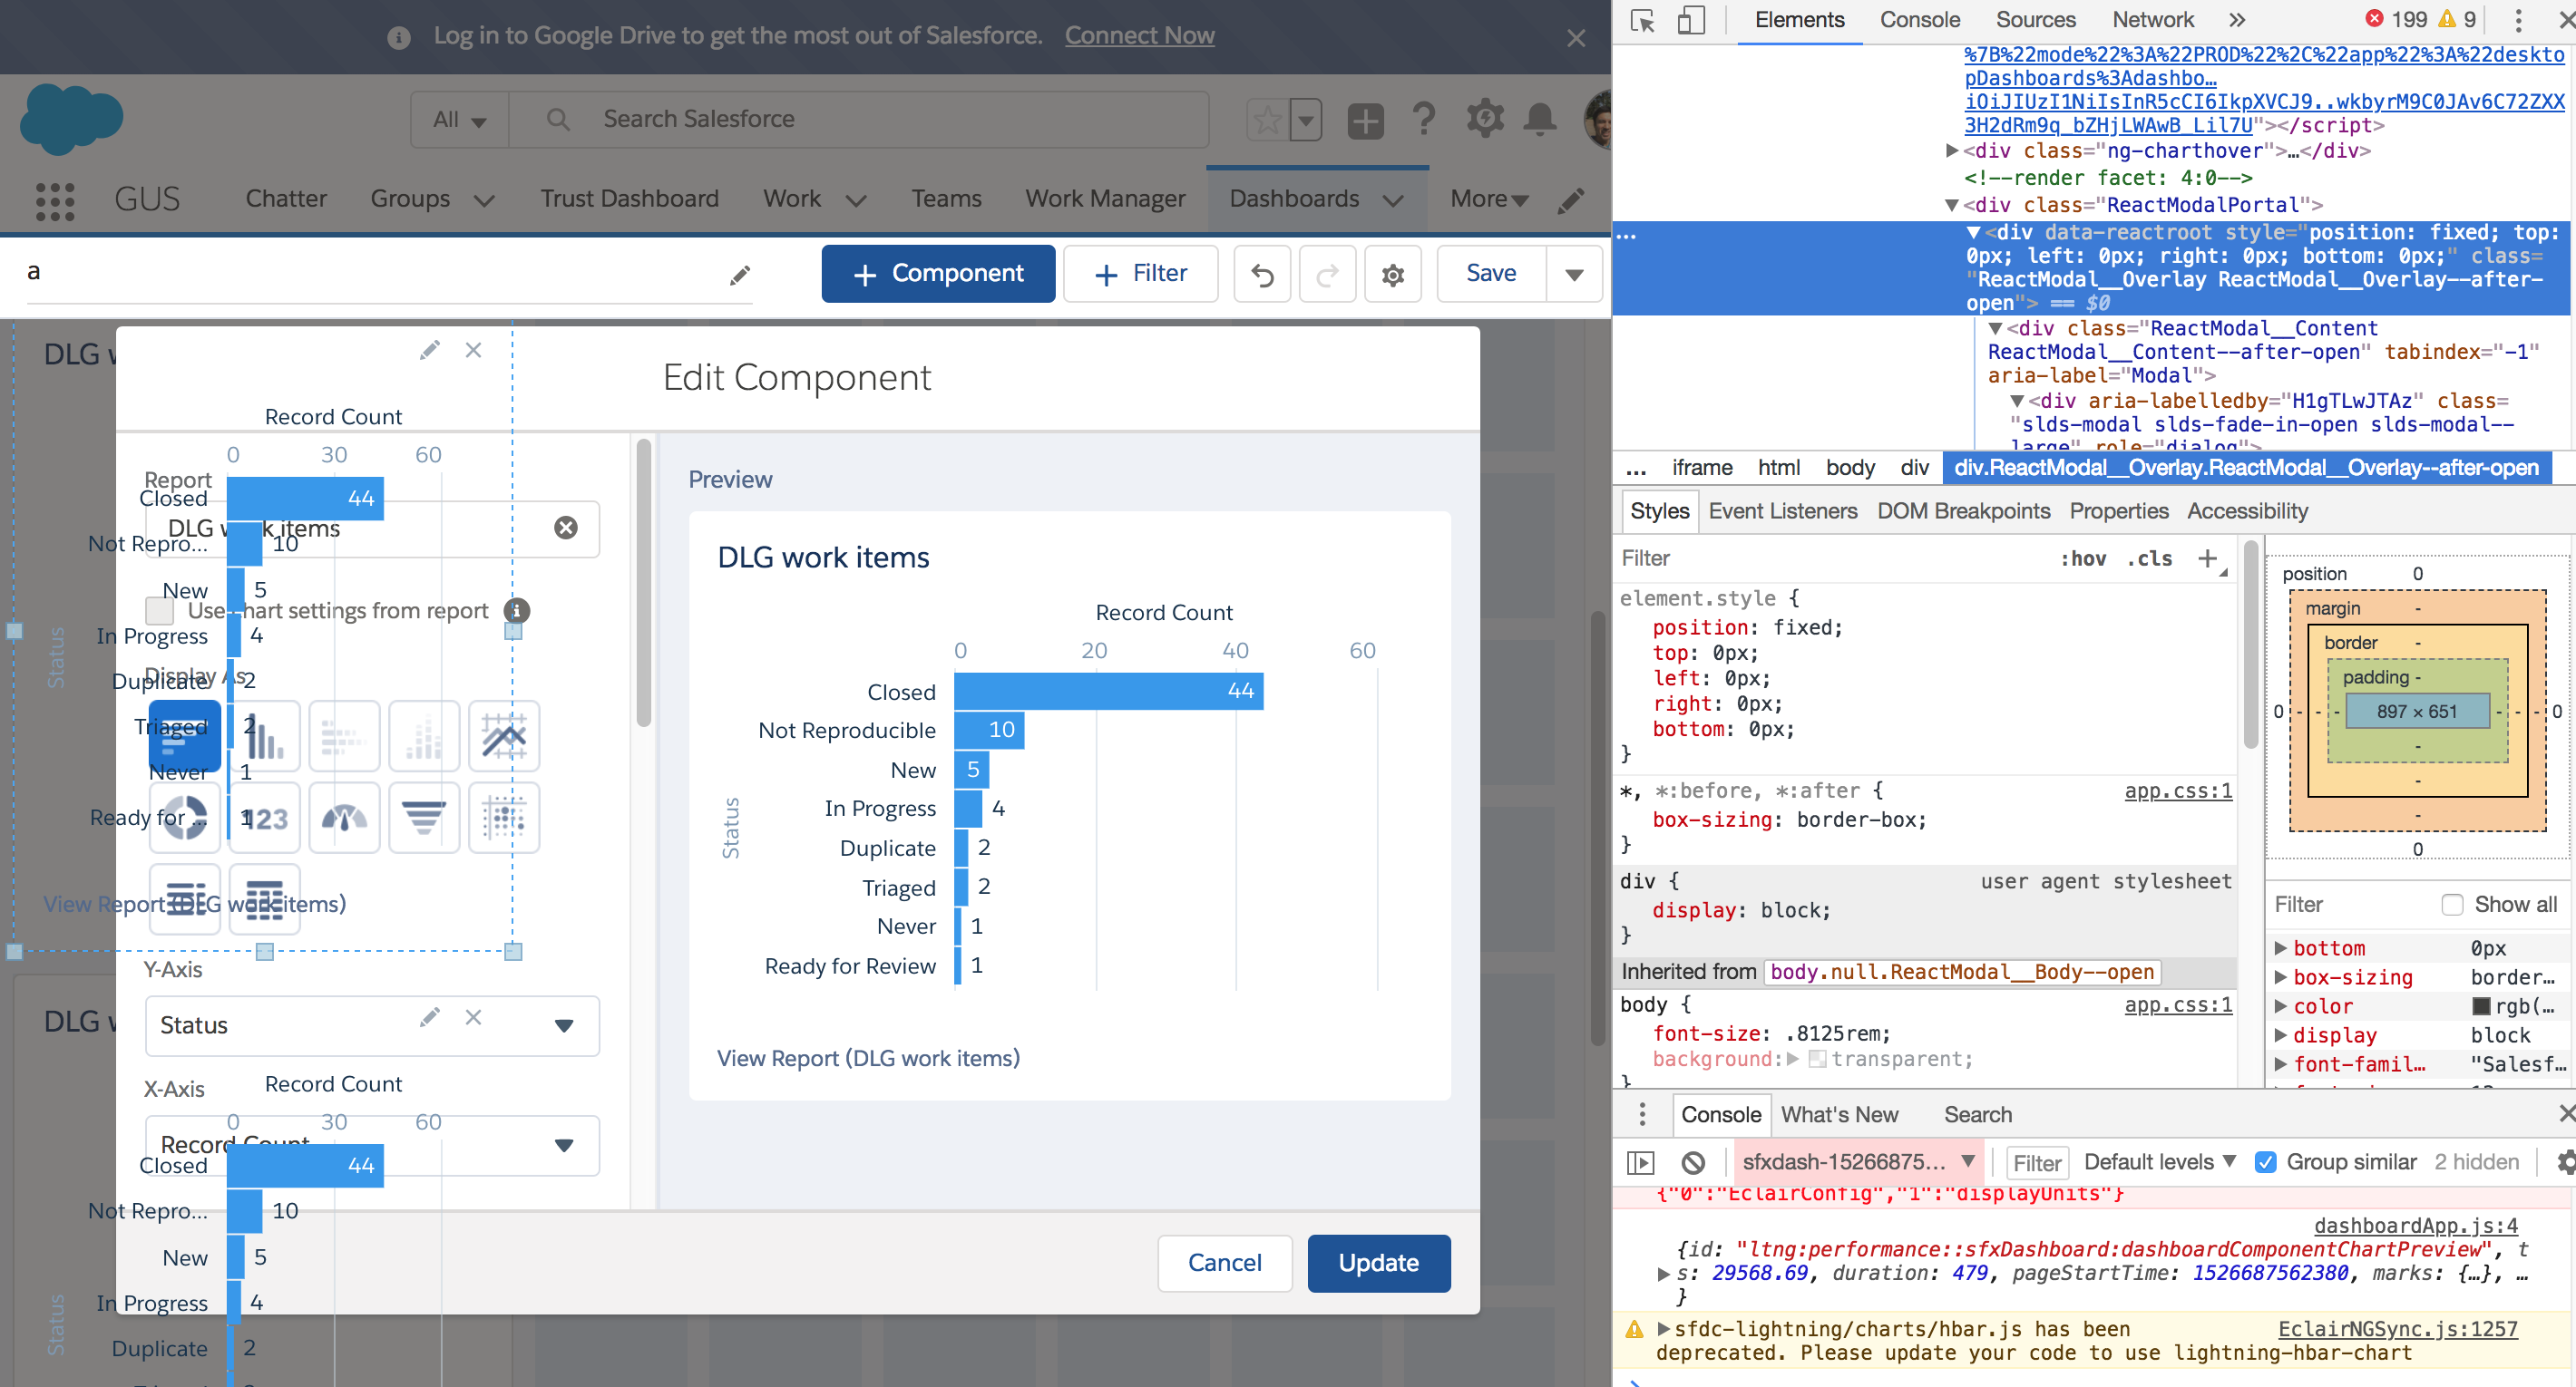Screen dimensions: 2576x1387
Task: Click the Update button
Action: (x=1379, y=1262)
